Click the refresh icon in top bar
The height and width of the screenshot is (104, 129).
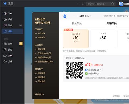[83, 4]
